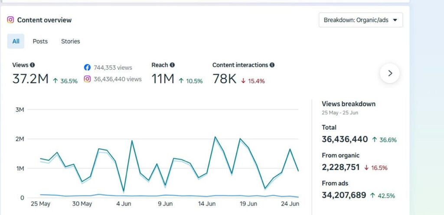Click the From organic value 2,228,751

(x=341, y=167)
